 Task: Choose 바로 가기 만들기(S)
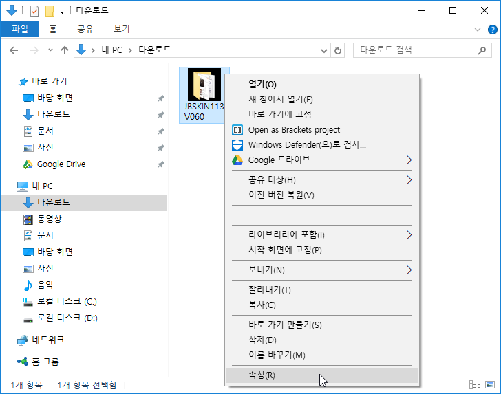[x=322, y=325]
